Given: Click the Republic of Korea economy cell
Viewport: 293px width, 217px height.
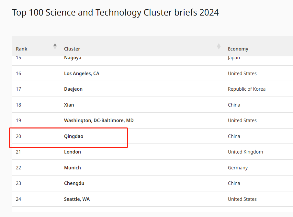Looking at the screenshot, I should 246,89.
